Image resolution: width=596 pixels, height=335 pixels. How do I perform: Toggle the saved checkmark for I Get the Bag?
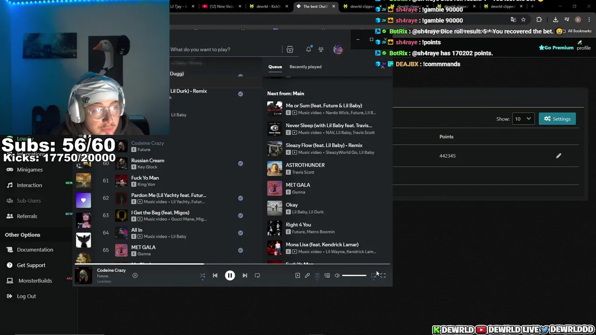point(240,215)
